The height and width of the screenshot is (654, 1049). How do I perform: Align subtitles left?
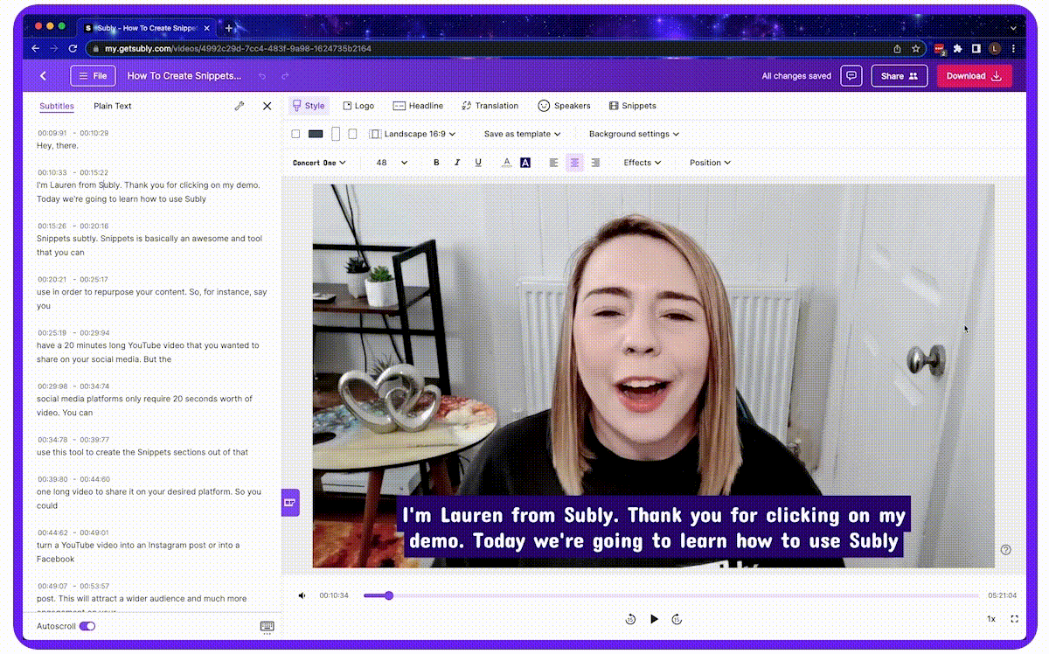(553, 163)
